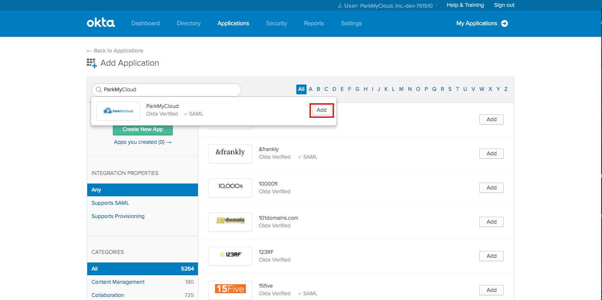Open the Security menu
The width and height of the screenshot is (602, 300).
(x=277, y=23)
